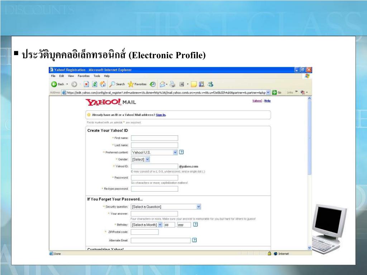Open the yellow Discuss note icon
The image size is (367, 275).
(x=194, y=84)
